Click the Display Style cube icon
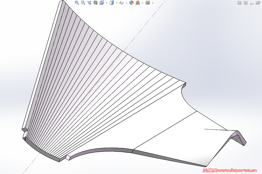This screenshot has height=174, width=262. coord(111,3)
